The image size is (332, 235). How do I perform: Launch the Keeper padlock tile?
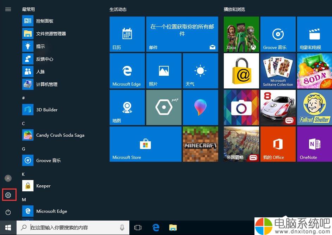click(241, 71)
